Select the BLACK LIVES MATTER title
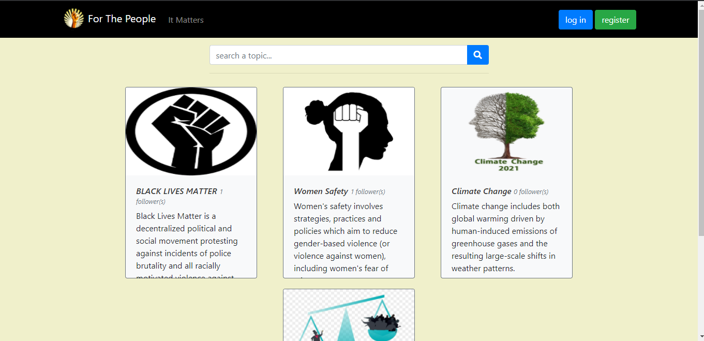The height and width of the screenshot is (341, 704). (x=176, y=191)
